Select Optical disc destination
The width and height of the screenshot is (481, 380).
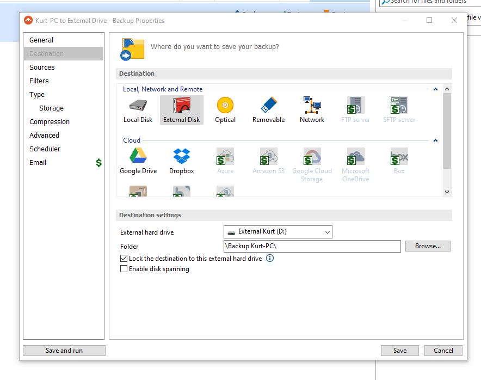tap(225, 110)
